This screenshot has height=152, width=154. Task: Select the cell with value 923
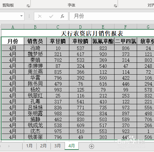[126, 131]
